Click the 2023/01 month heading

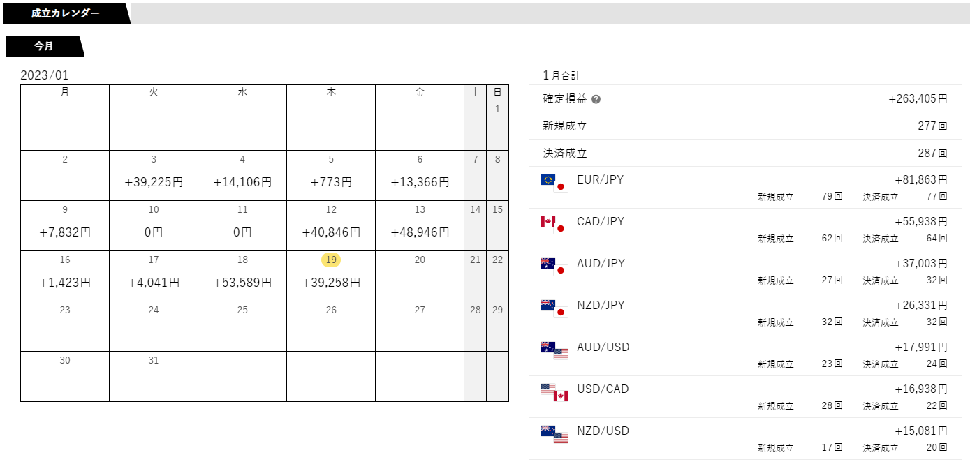point(45,75)
